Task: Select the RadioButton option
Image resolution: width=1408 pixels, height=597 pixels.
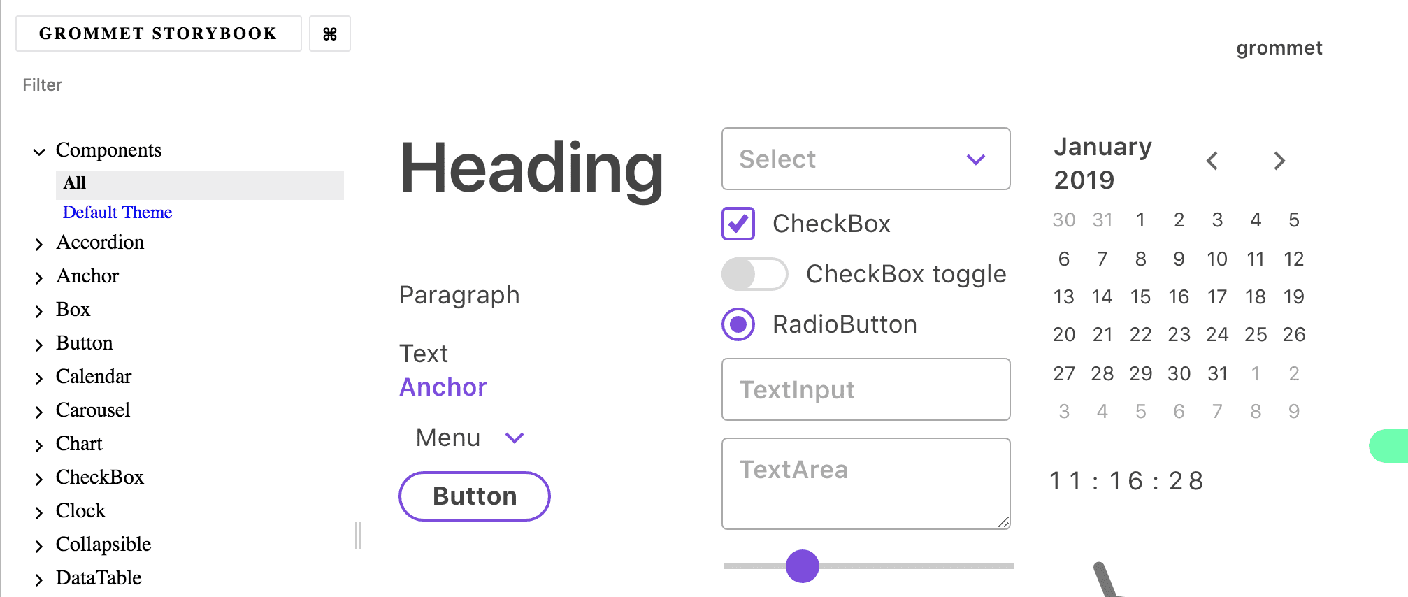Action: coord(738,324)
